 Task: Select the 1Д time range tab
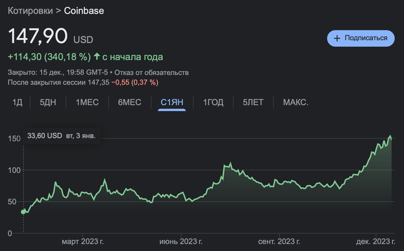click(17, 102)
